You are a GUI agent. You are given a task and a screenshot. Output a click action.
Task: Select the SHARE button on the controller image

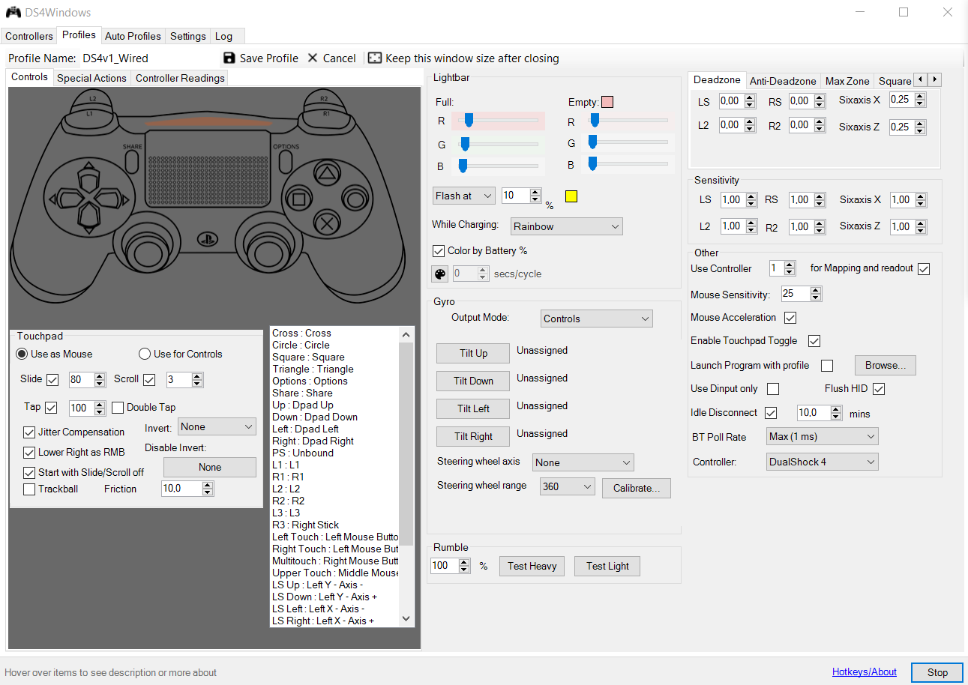click(133, 160)
